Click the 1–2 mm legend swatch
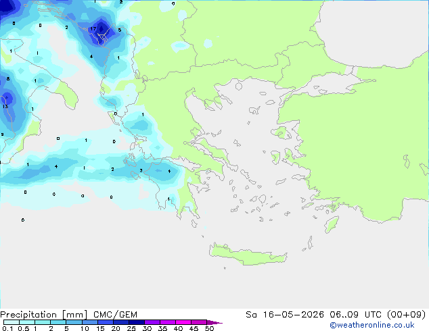The width and height of the screenshot is (429, 331). 43,322
